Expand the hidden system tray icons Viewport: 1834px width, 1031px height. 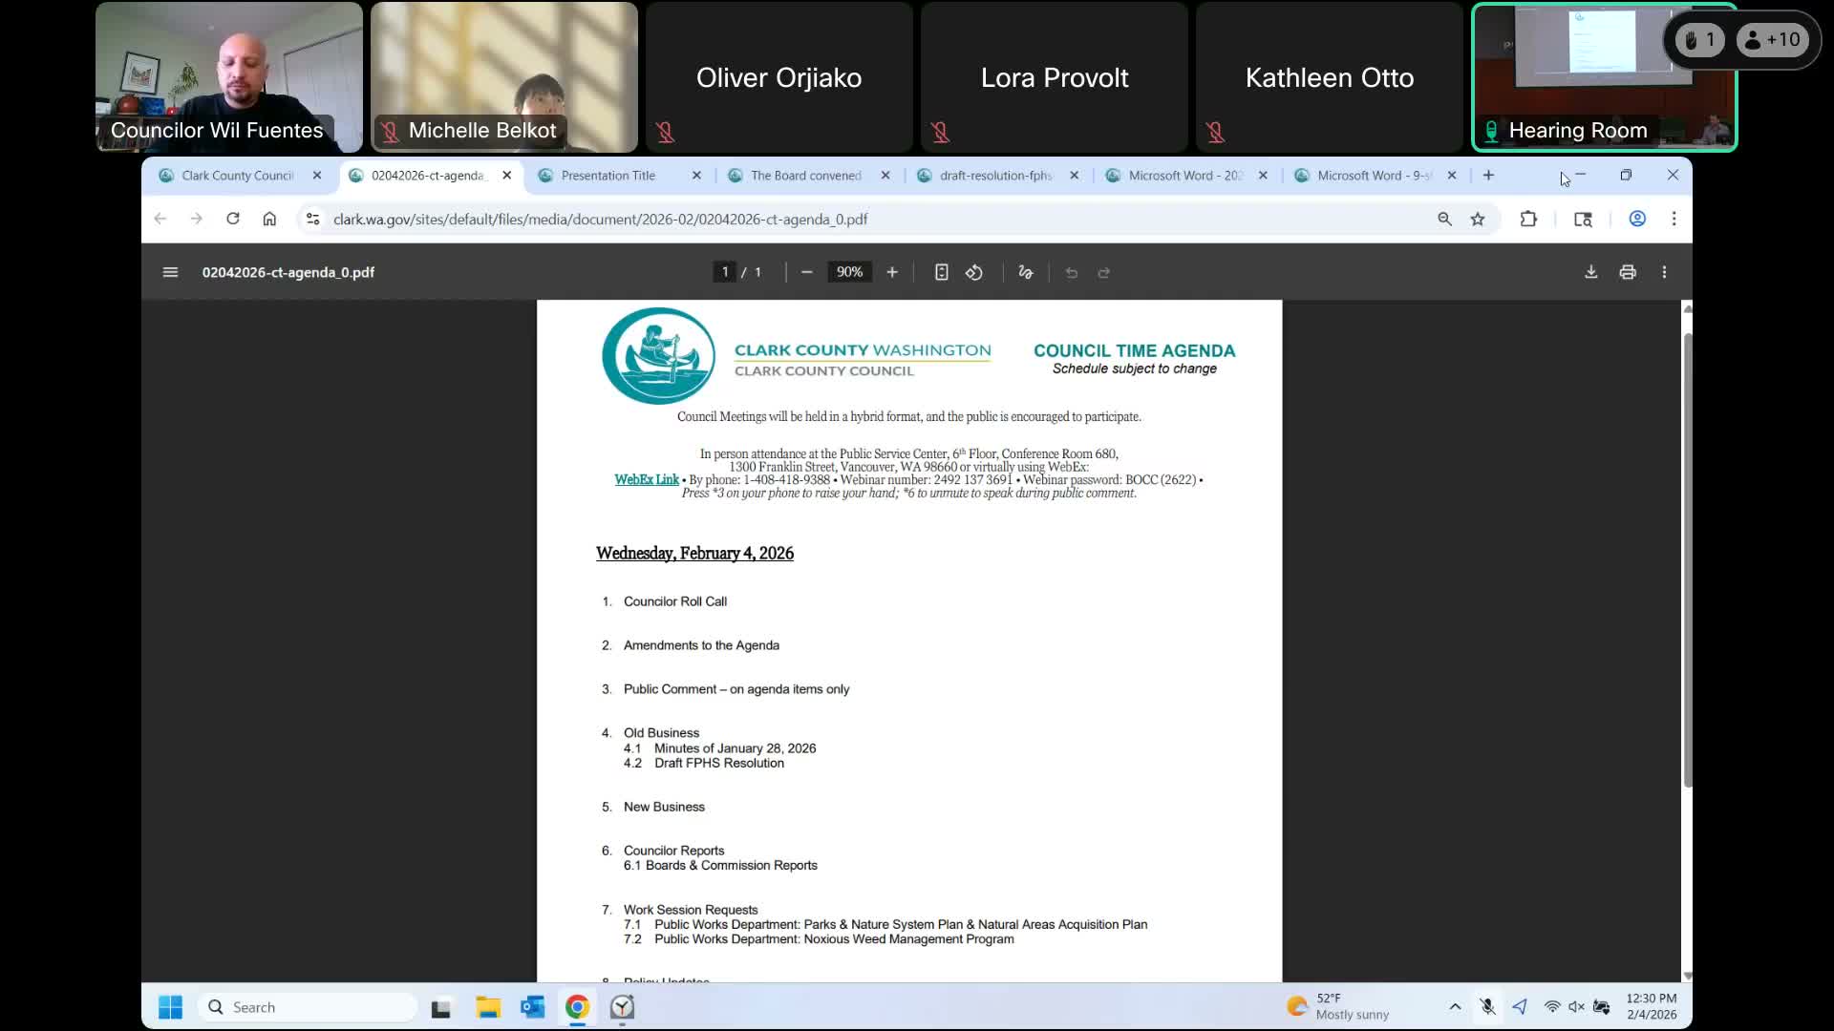tap(1455, 1006)
